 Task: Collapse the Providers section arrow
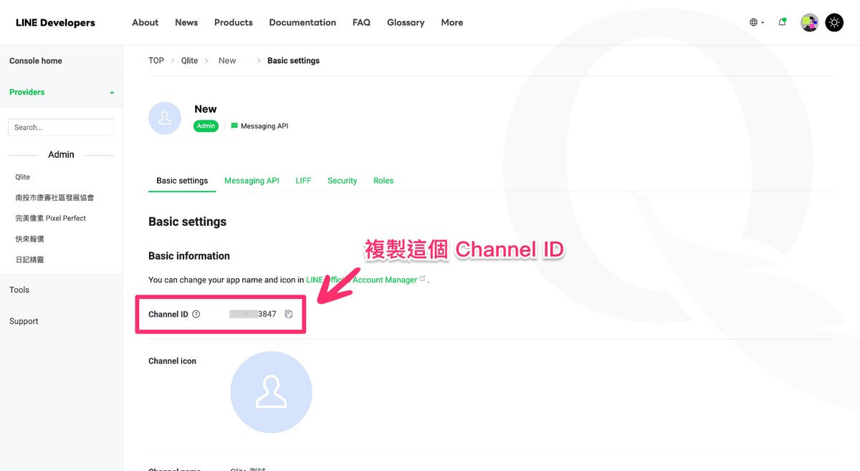pyautogui.click(x=112, y=92)
